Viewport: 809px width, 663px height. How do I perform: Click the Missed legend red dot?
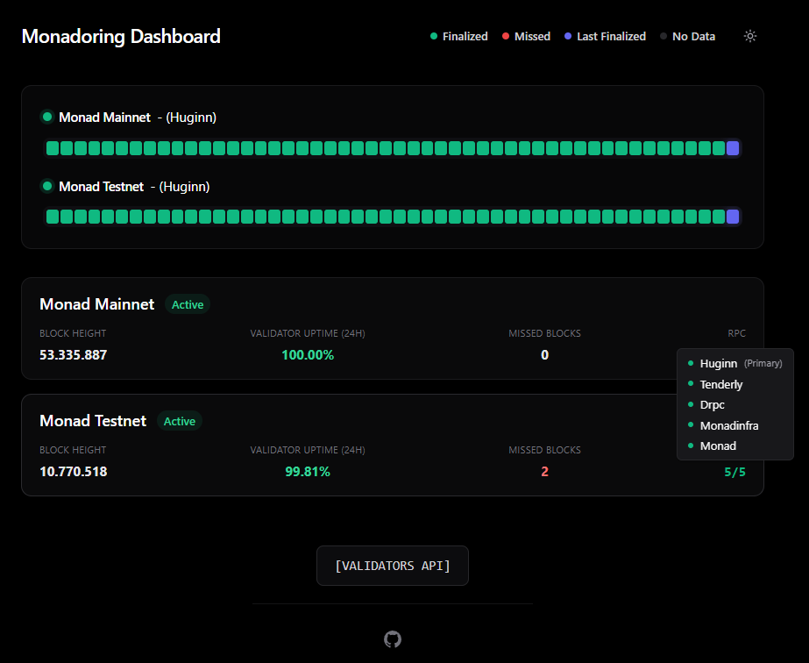tap(506, 36)
